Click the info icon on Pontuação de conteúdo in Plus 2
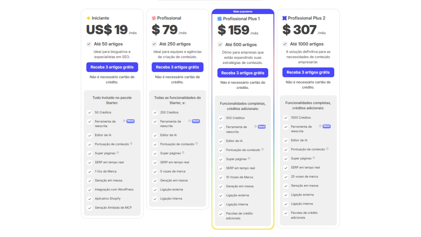This screenshot has width=421, height=237. point(328,149)
